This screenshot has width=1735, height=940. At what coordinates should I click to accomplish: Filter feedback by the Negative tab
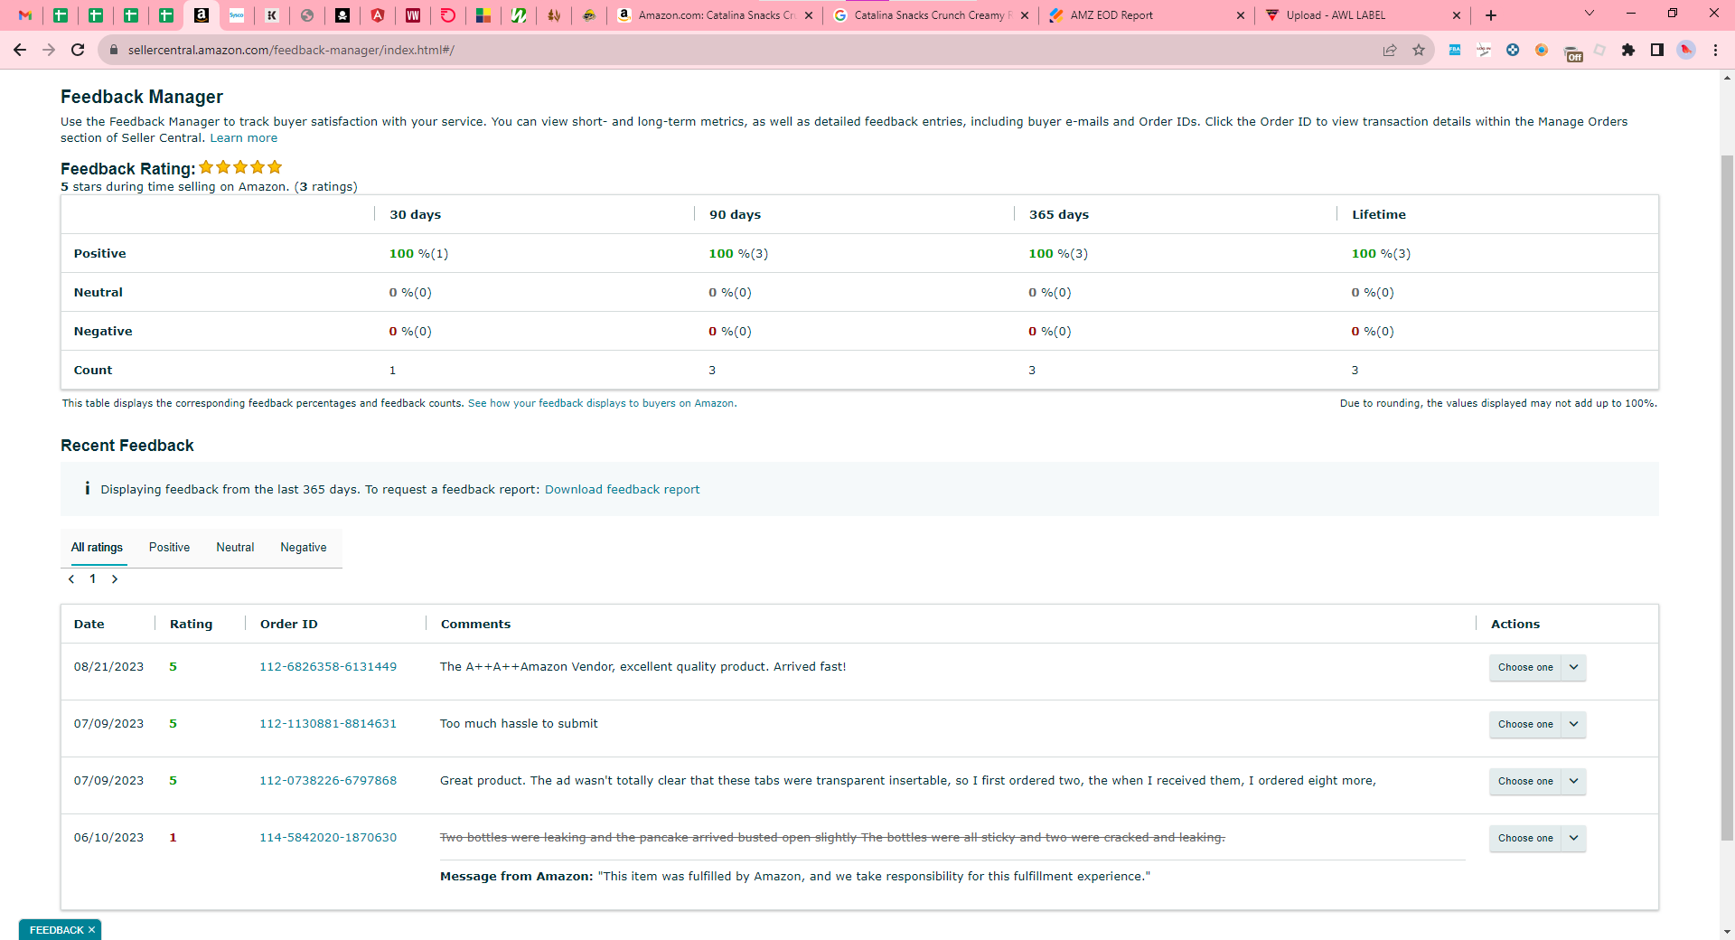(304, 548)
